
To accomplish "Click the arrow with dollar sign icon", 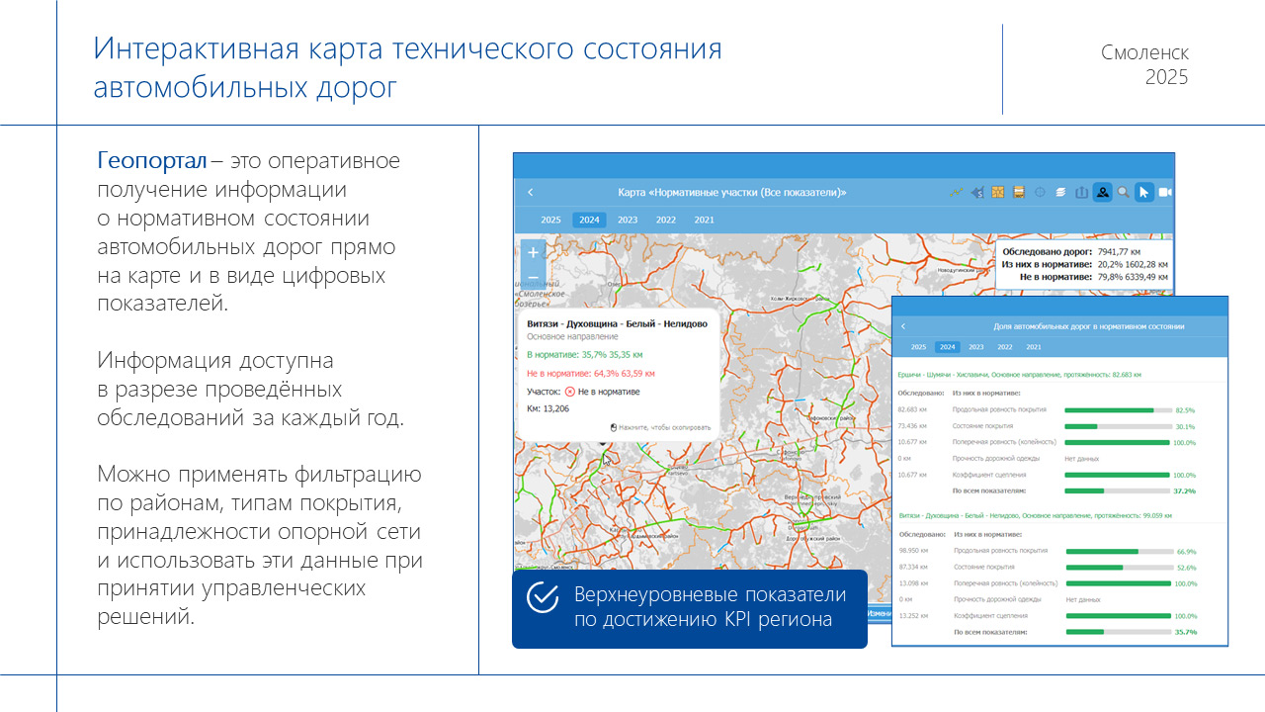I will click(977, 192).
